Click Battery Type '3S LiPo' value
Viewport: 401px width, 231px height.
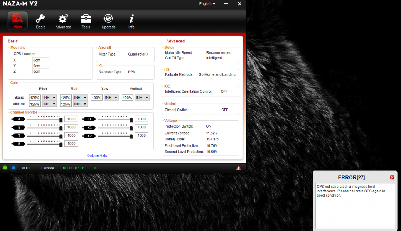point(212,139)
